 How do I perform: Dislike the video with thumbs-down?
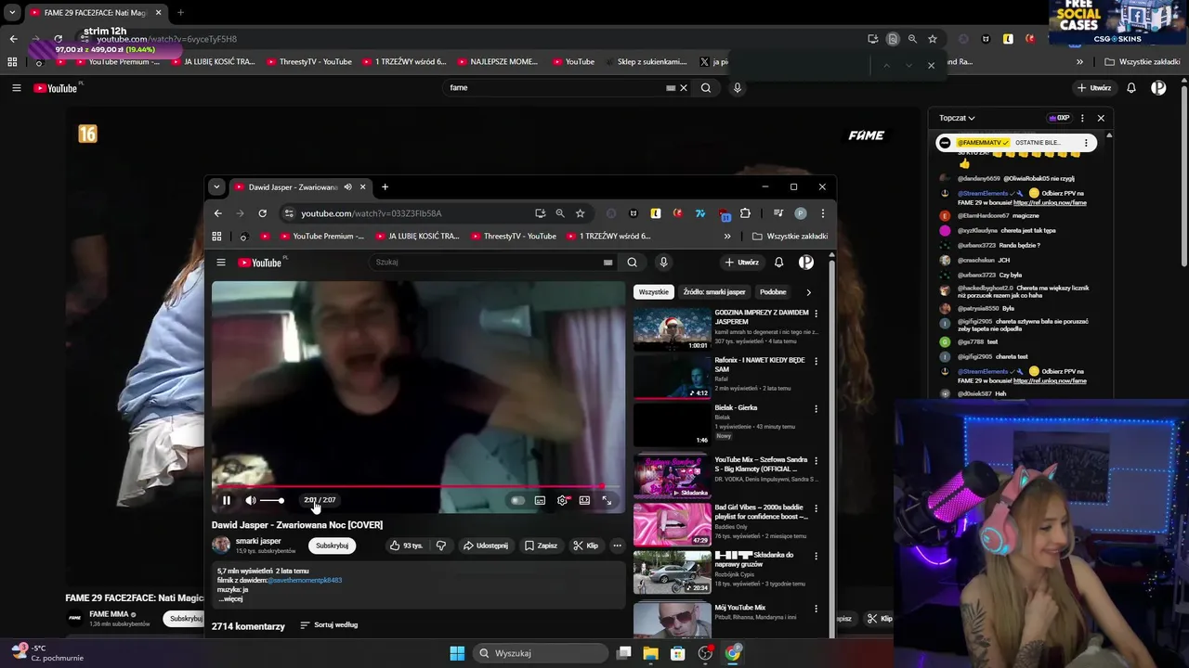click(441, 546)
